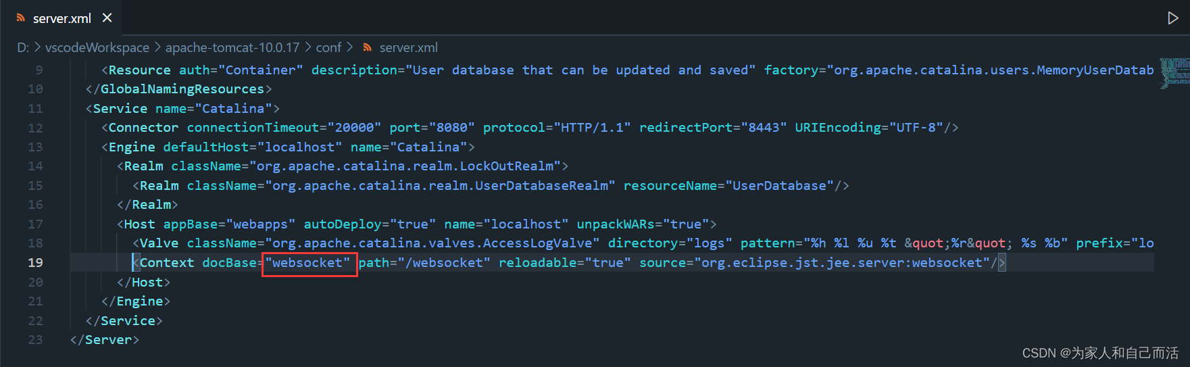The image size is (1190, 367).
Task: Select the server.xml editor tab
Action: (61, 18)
